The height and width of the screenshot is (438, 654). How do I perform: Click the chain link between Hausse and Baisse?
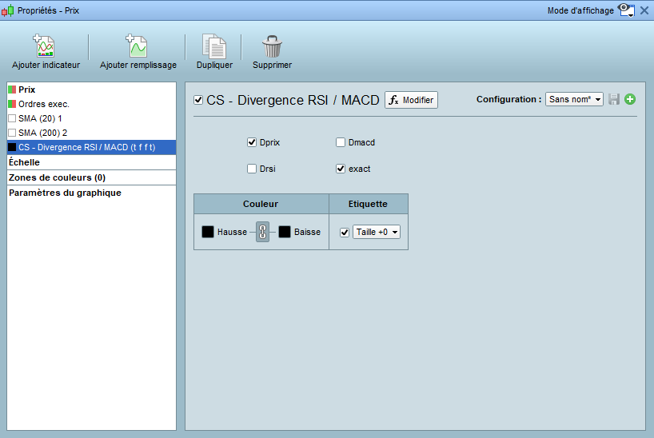262,232
